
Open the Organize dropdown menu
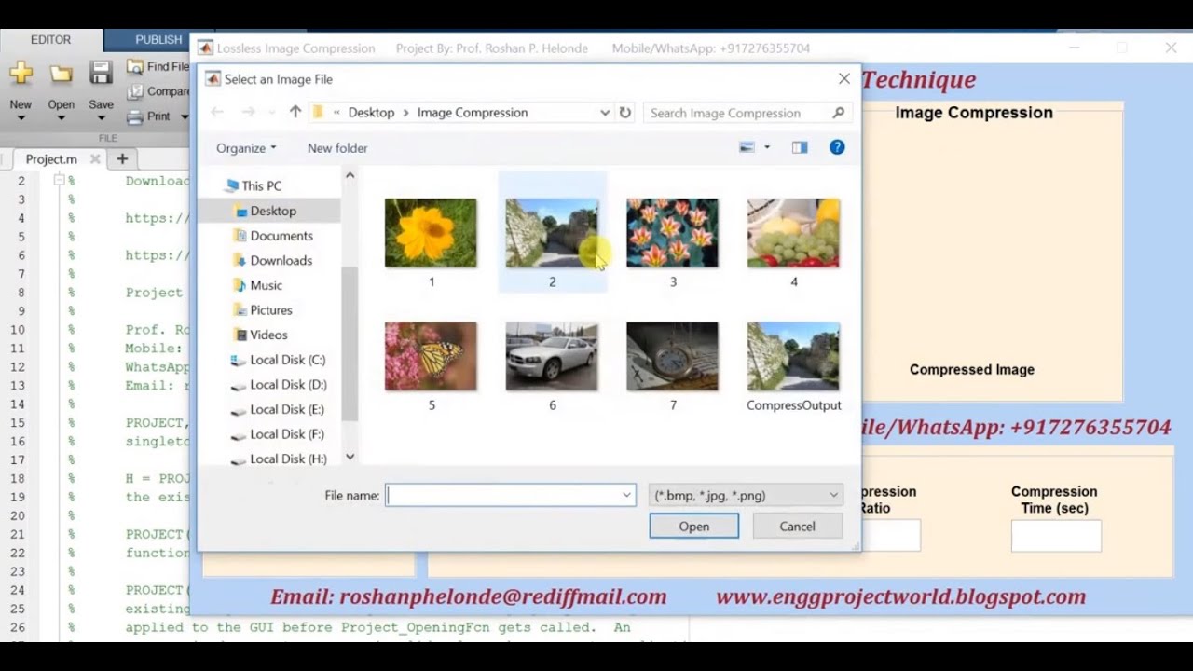coord(246,148)
